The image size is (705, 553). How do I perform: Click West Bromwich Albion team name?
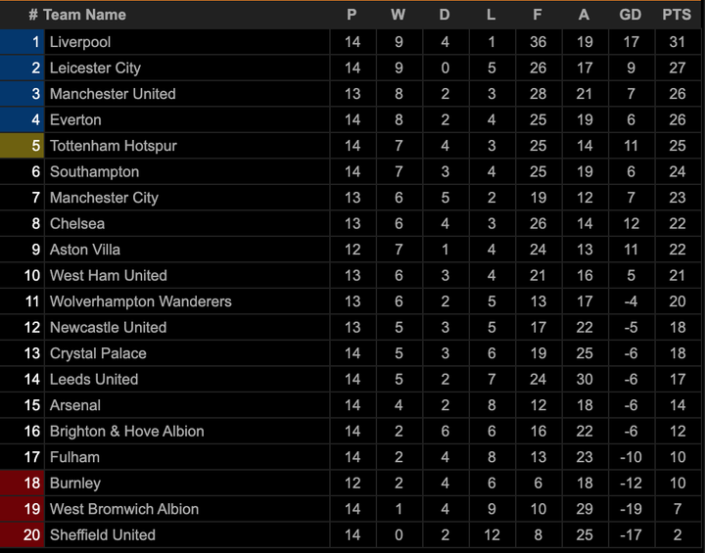124,509
